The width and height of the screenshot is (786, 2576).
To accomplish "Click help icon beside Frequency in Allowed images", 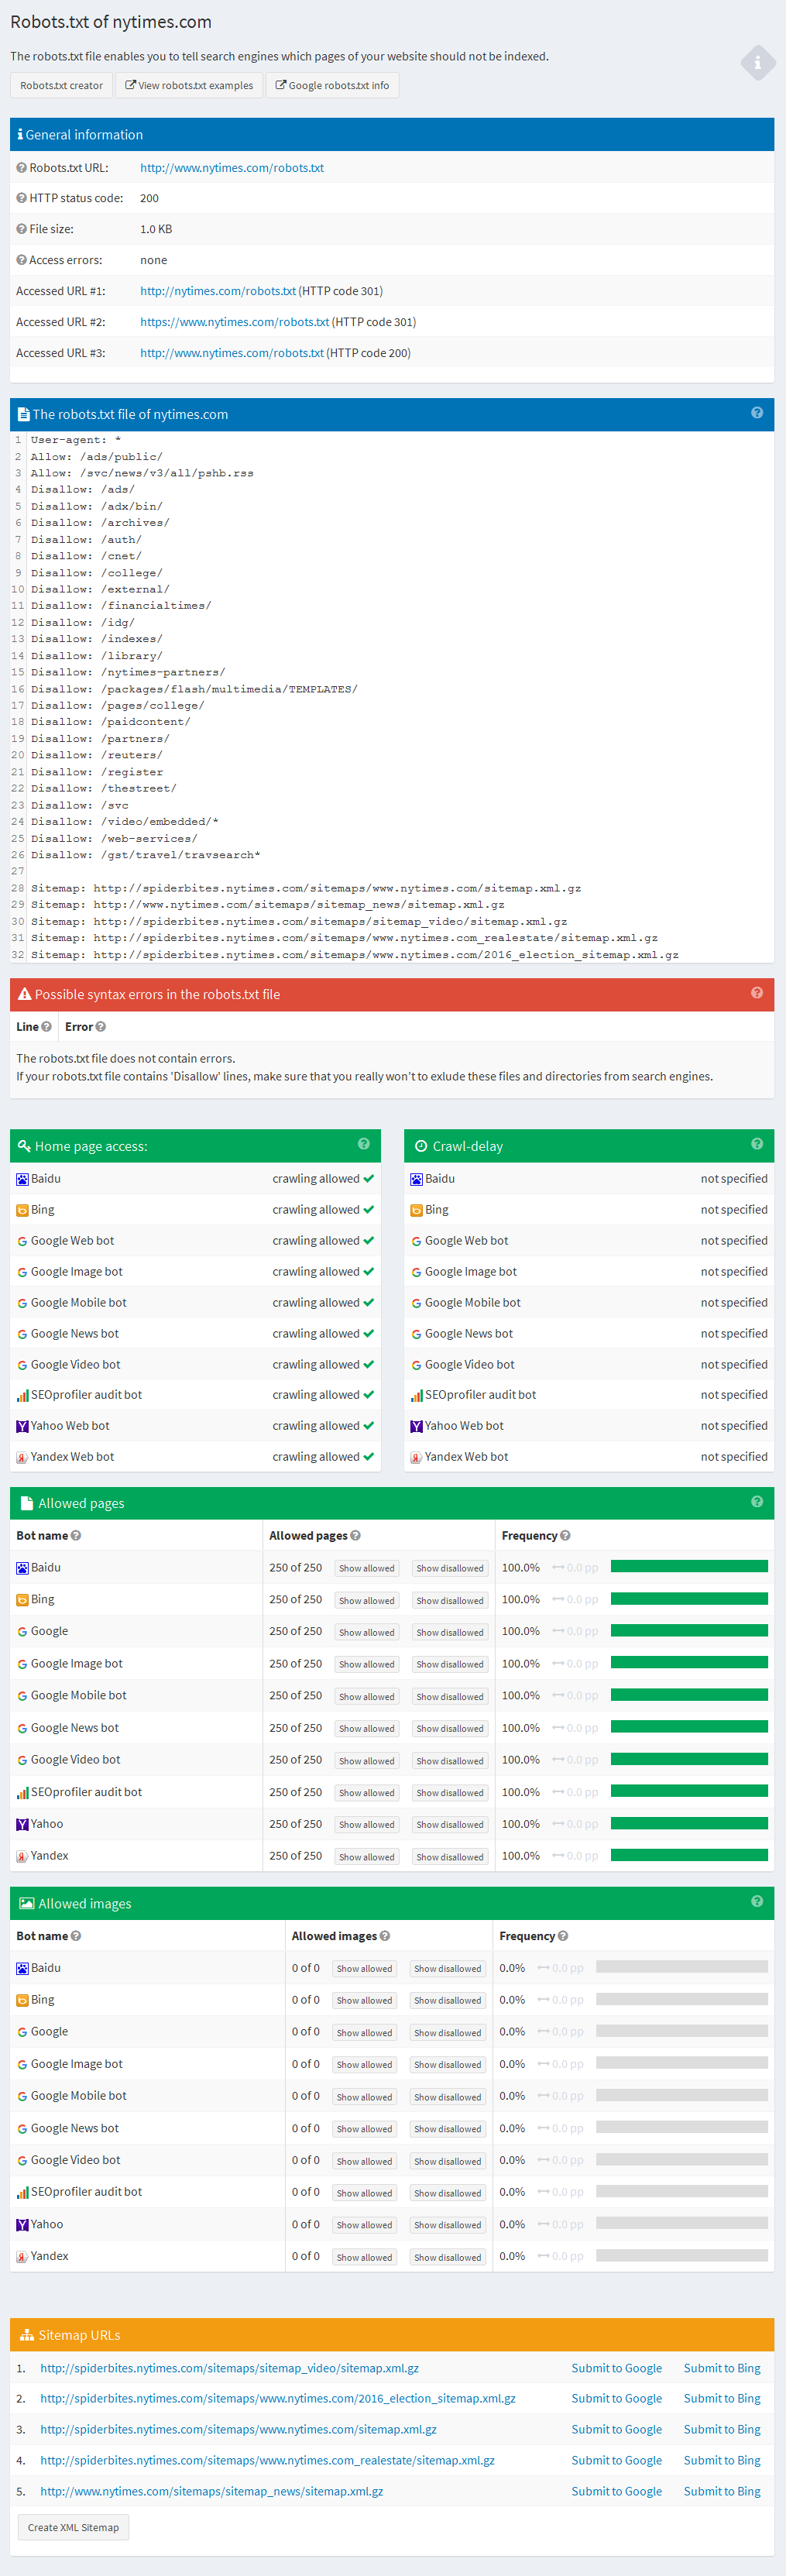I will point(563,1936).
